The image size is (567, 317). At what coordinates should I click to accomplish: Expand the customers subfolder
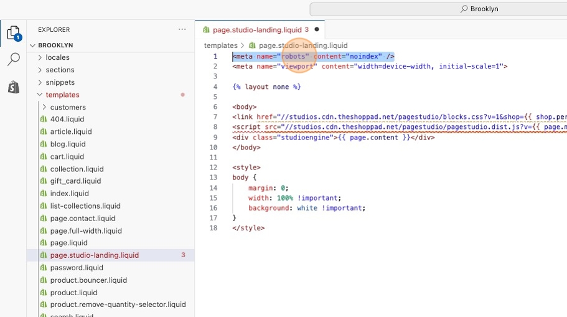click(68, 107)
